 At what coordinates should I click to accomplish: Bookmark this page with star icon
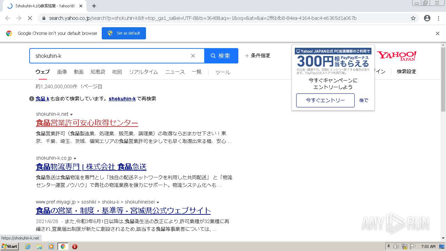413,18
